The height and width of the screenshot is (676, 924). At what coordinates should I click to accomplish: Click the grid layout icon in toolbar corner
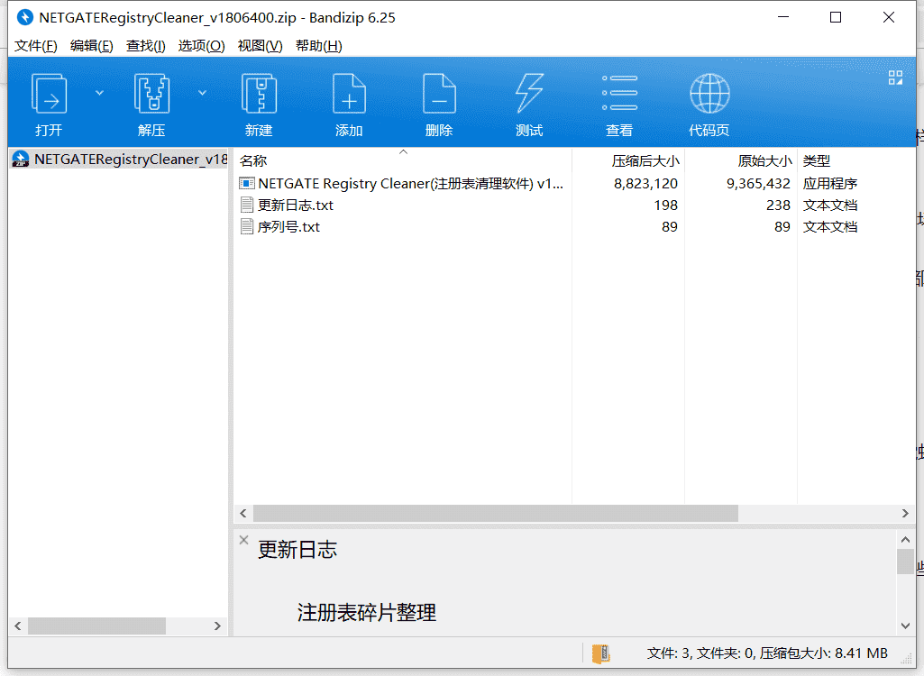coord(895,78)
